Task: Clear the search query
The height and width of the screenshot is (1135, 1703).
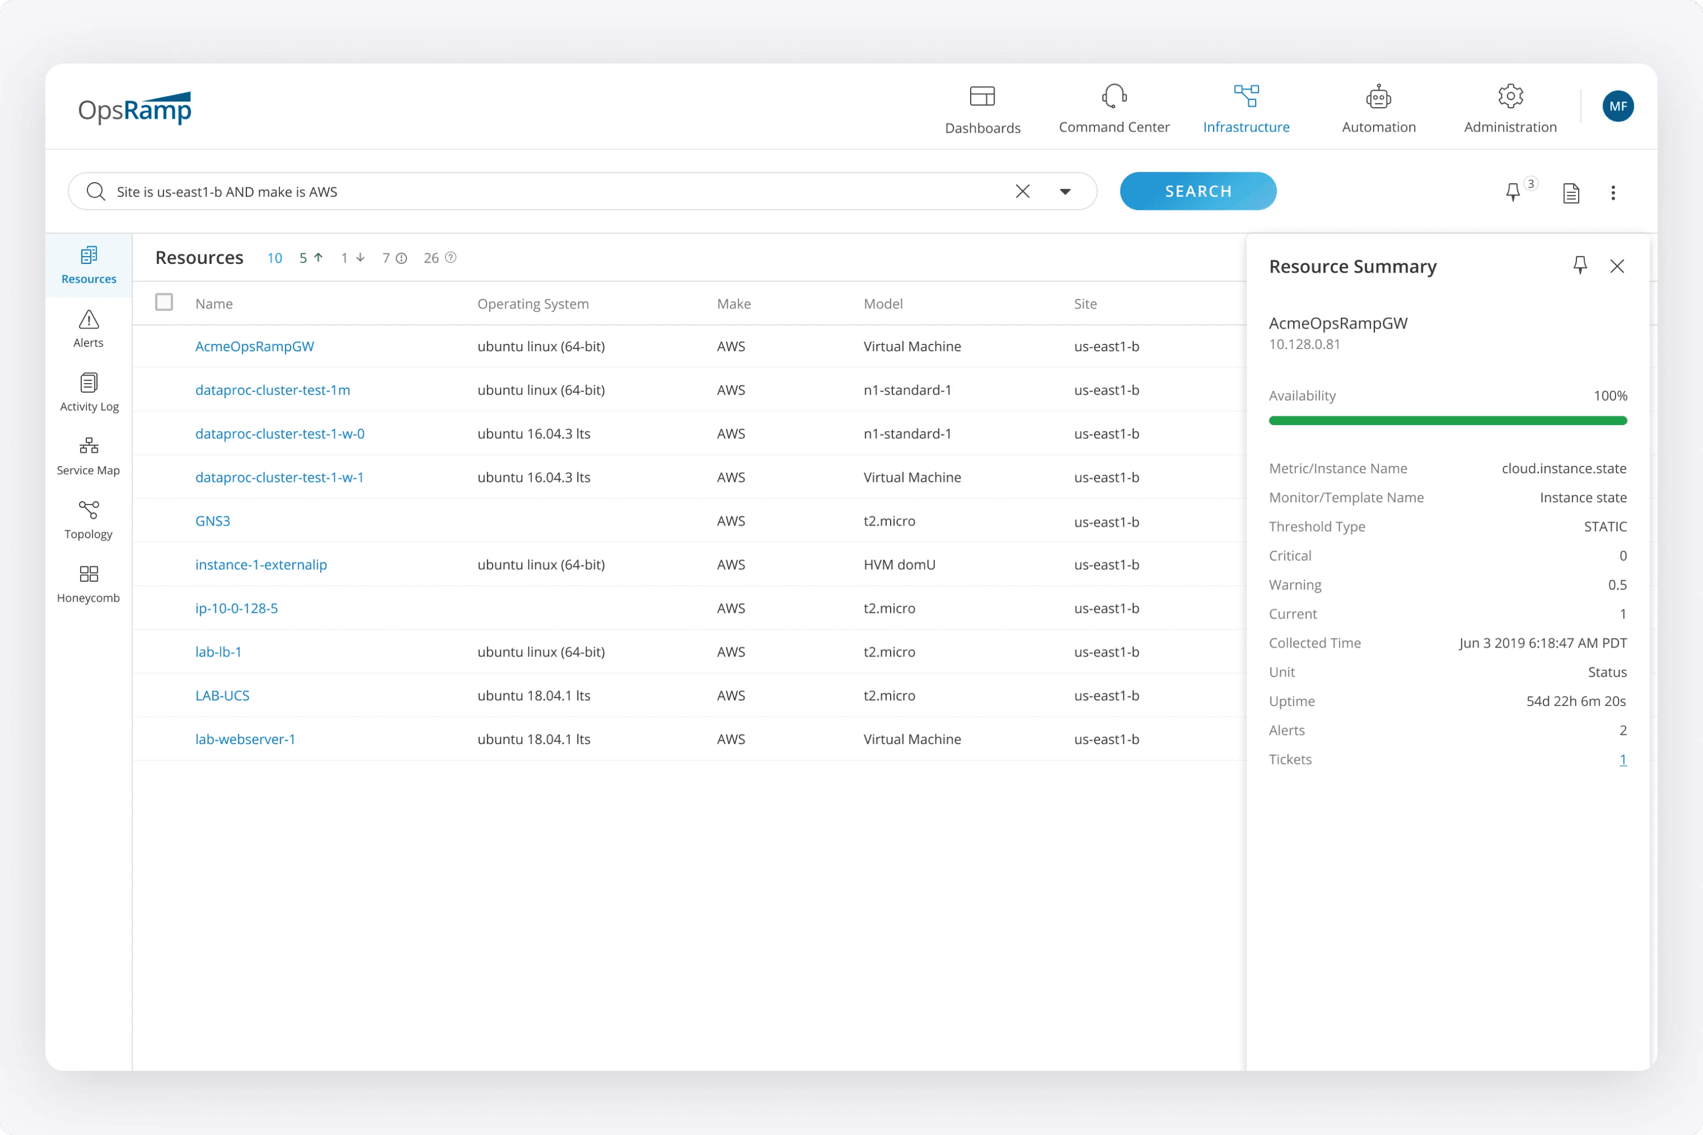Action: pos(1022,191)
